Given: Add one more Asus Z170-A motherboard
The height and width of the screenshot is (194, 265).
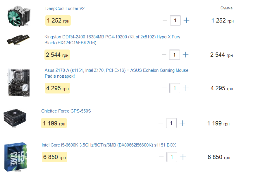Looking at the screenshot, I should tap(186, 88).
